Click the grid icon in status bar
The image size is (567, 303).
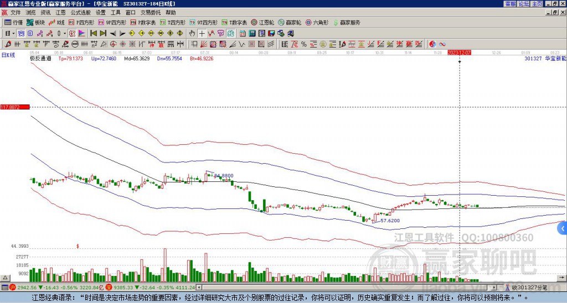click(x=4, y=288)
